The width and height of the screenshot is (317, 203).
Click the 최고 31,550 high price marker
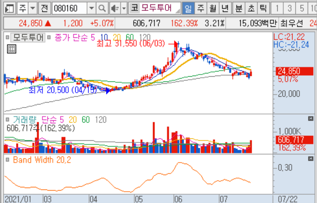(x=131, y=44)
